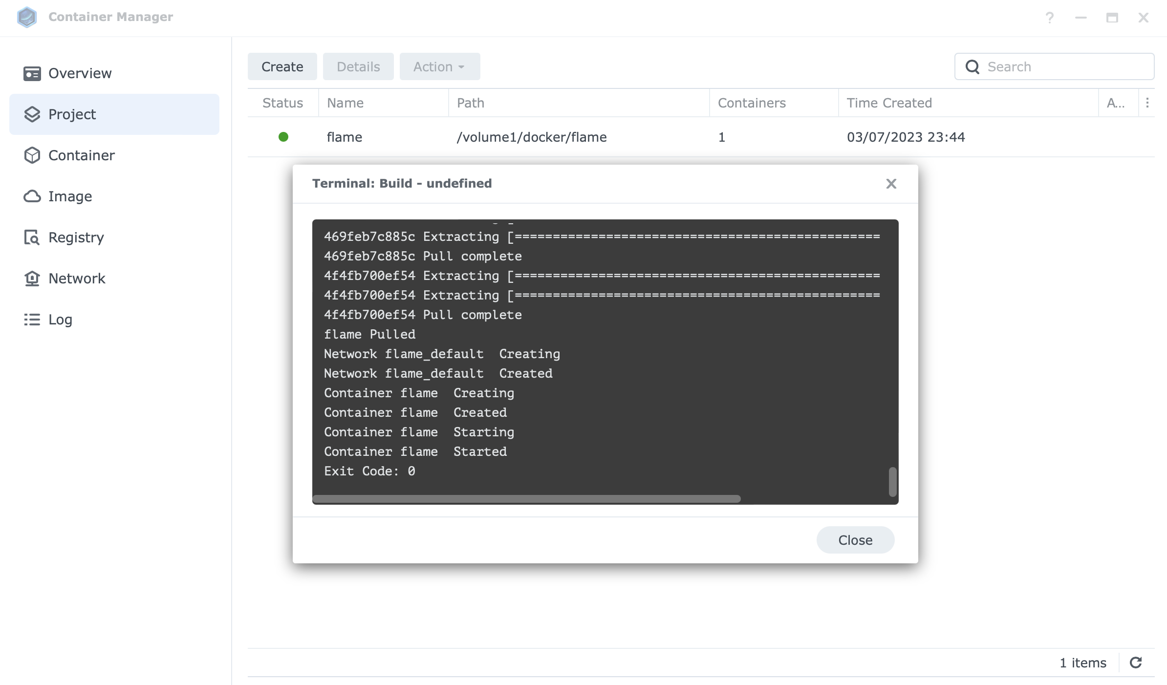Click the 'Terminal: Build - undefined' title
The height and width of the screenshot is (685, 1167).
[402, 183]
